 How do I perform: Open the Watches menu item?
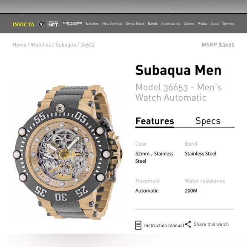pyautogui.click(x=92, y=23)
